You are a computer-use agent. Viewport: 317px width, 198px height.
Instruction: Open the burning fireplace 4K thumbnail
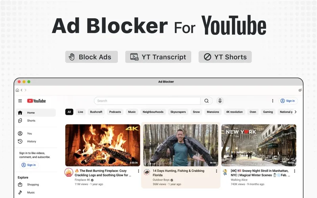coord(103,145)
